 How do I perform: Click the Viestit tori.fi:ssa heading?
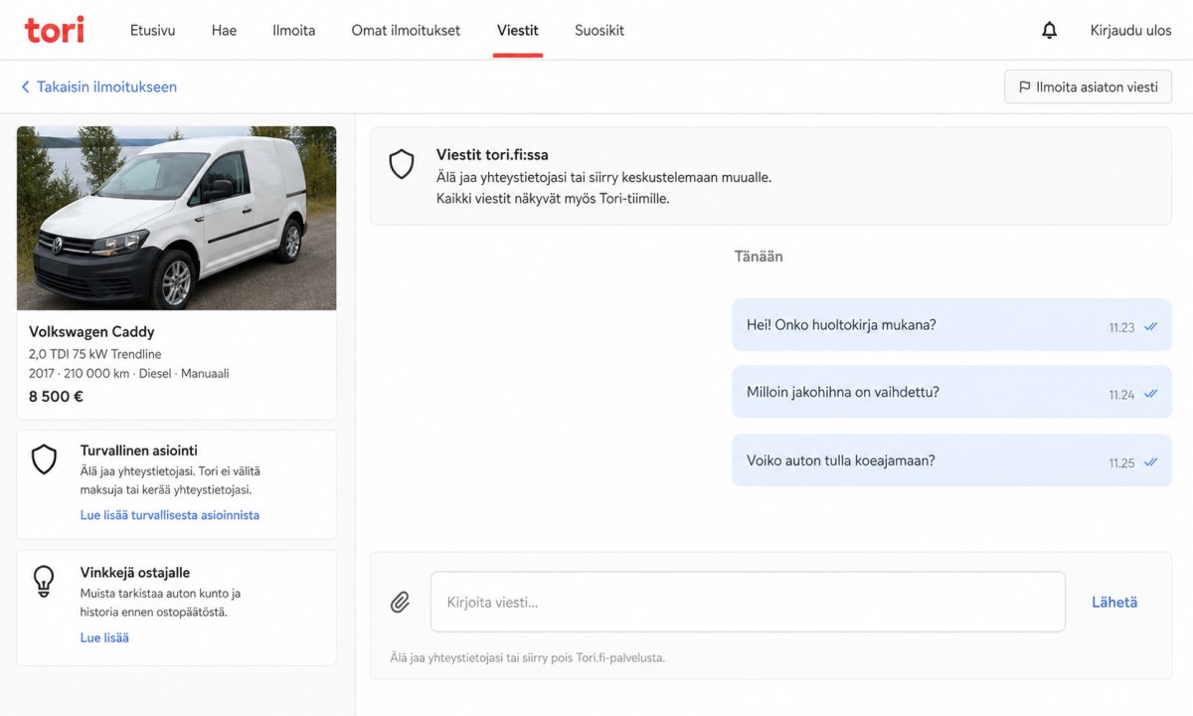click(x=492, y=155)
